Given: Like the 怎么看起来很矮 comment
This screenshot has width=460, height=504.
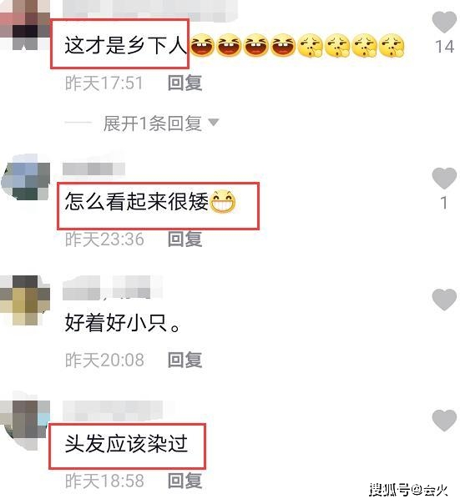Looking at the screenshot, I should (x=444, y=178).
